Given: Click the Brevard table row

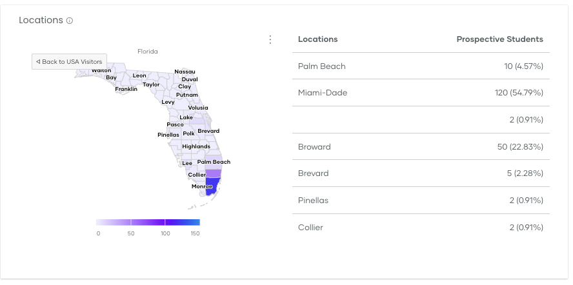Looking at the screenshot, I should 421,173.
